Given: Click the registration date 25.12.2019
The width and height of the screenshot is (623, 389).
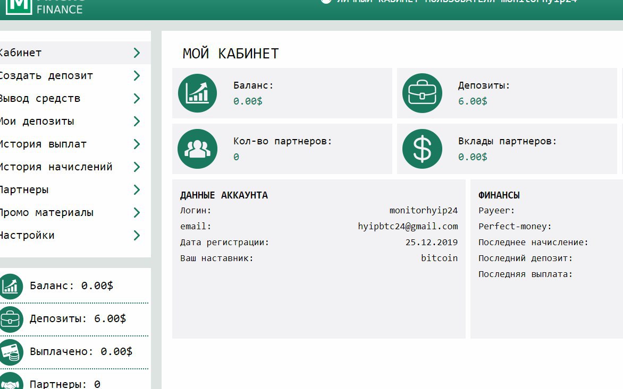Looking at the screenshot, I should click(432, 243).
